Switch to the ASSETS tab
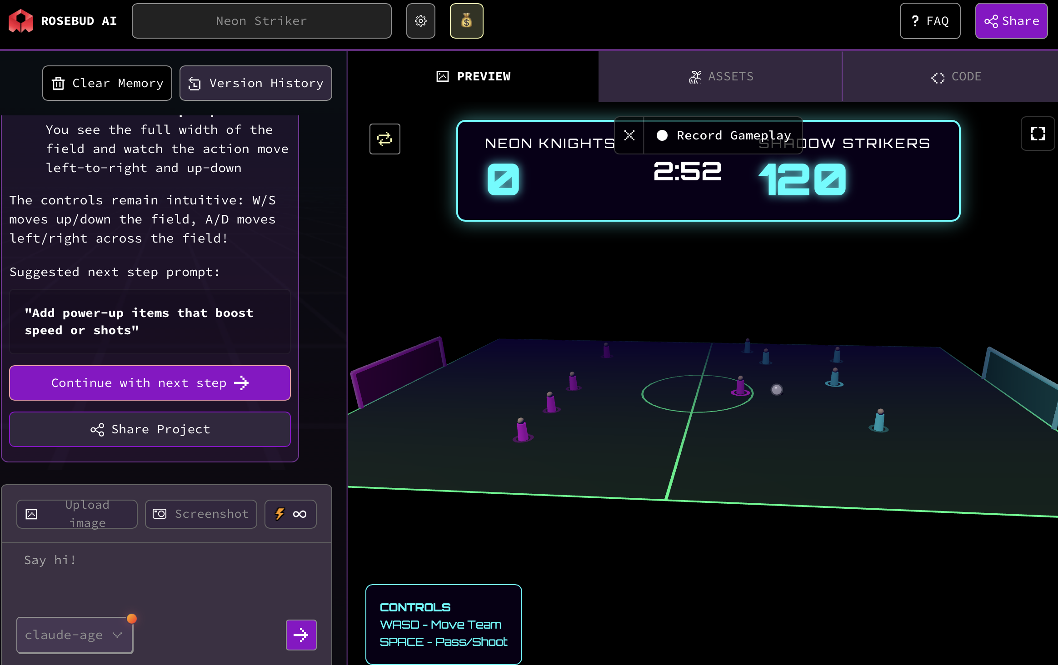 (720, 76)
